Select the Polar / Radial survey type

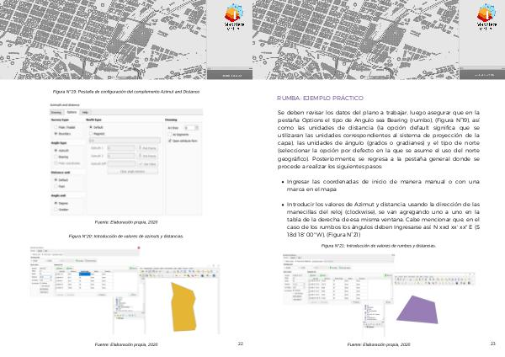(56, 126)
